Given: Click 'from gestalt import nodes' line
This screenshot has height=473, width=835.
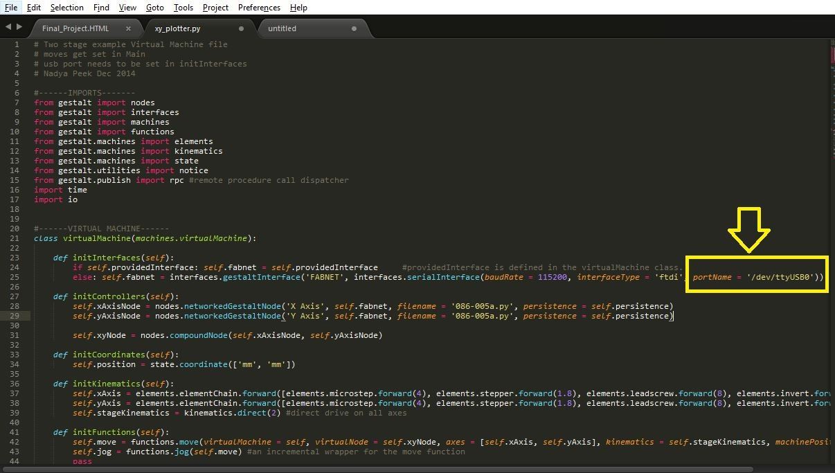Looking at the screenshot, I should coord(94,102).
